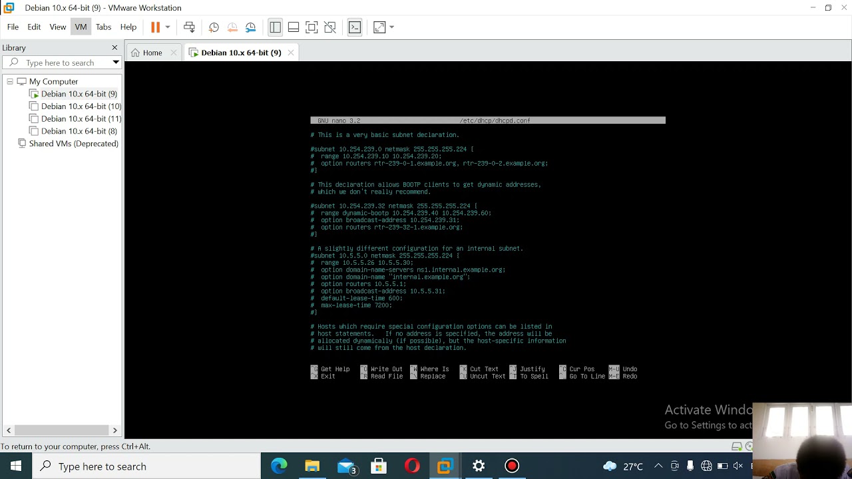Viewport: 852px width, 479px height.
Task: Click the 'Uncut Text' nano shortcut label
Action: point(488,377)
